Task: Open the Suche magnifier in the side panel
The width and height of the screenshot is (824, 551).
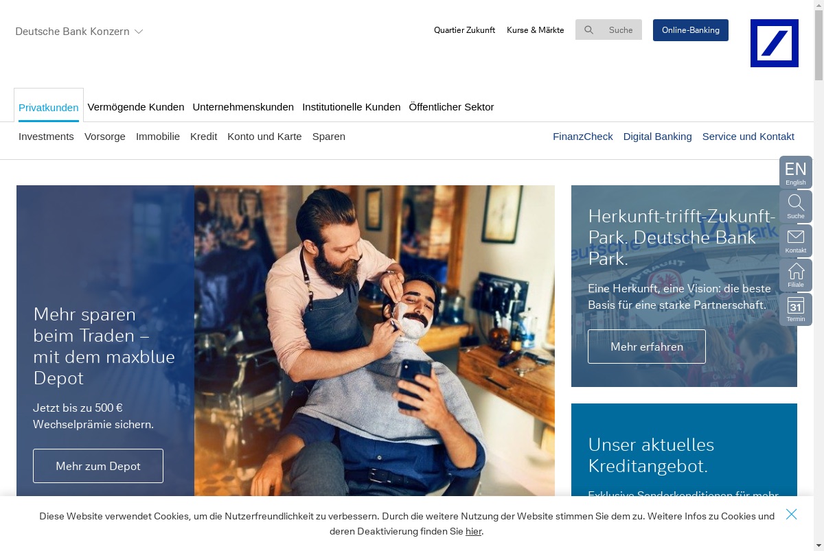Action: (x=795, y=207)
